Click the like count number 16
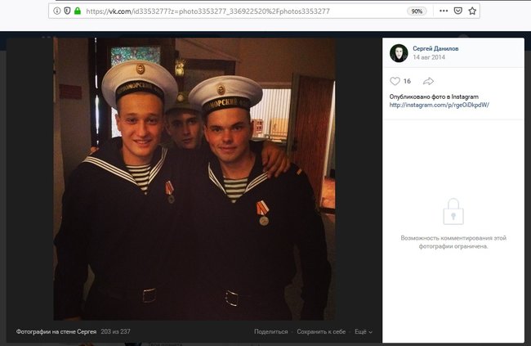Image resolution: width=531 pixels, height=346 pixels. tap(407, 81)
